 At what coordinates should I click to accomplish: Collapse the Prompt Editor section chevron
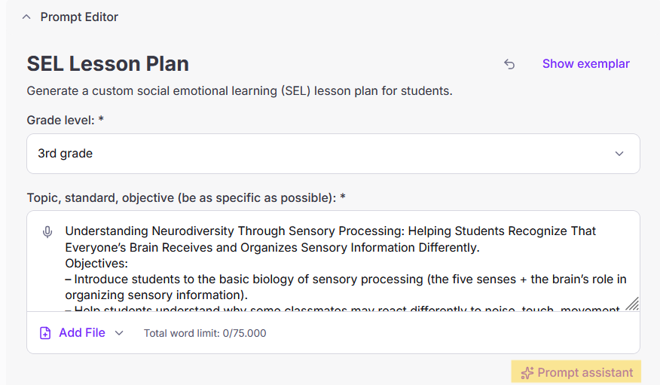(x=26, y=17)
